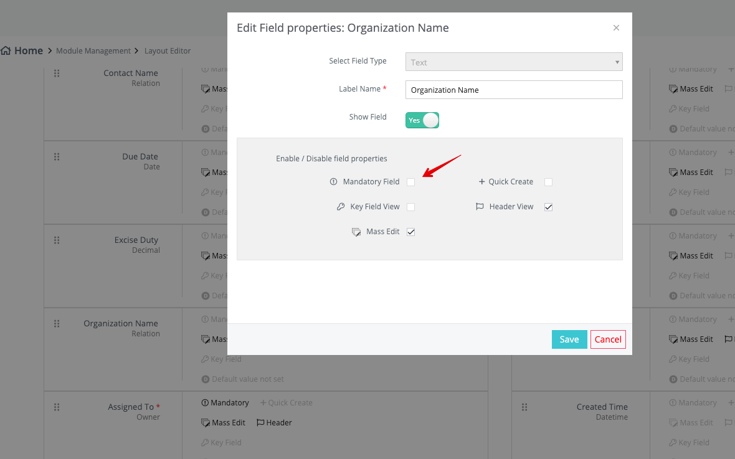Click drag handle for Due Date field
The height and width of the screenshot is (459, 735).
click(x=57, y=157)
